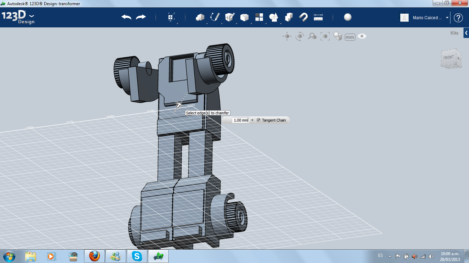Image resolution: width=469 pixels, height=263 pixels.
Task: Click the chamfer distance input field
Action: click(241, 120)
